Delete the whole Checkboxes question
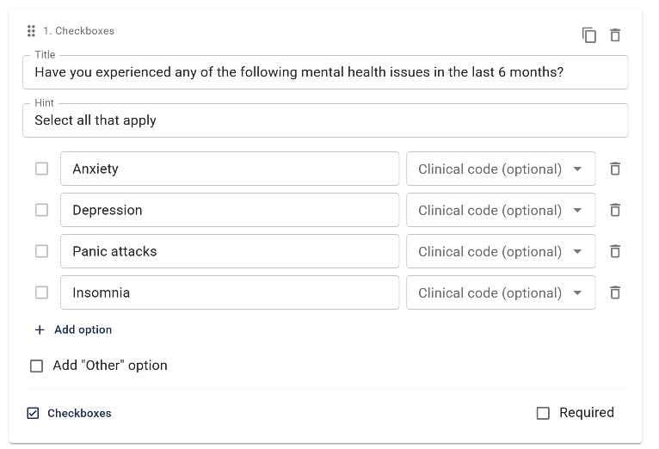Screen dimensions: 659x449 (615, 35)
